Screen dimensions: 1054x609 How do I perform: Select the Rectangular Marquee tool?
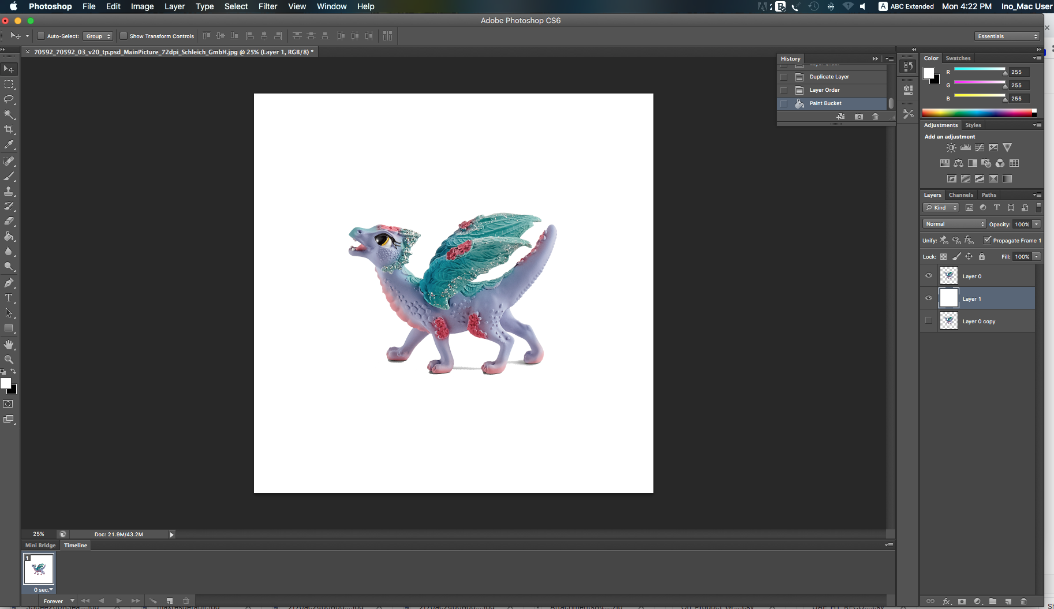click(9, 84)
